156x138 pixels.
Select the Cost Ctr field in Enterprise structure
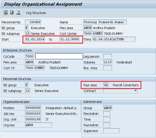click(35, 68)
